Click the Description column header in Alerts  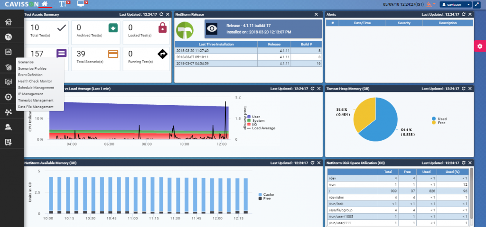tap(448, 23)
